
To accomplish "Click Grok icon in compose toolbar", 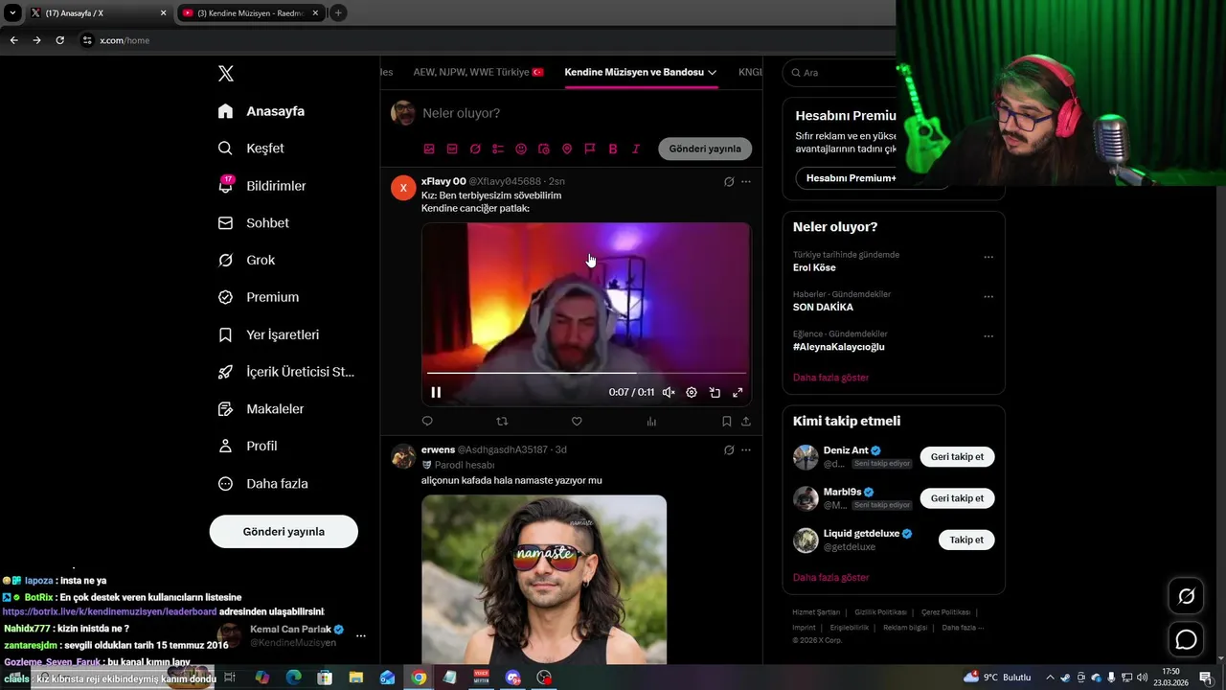I will point(475,149).
